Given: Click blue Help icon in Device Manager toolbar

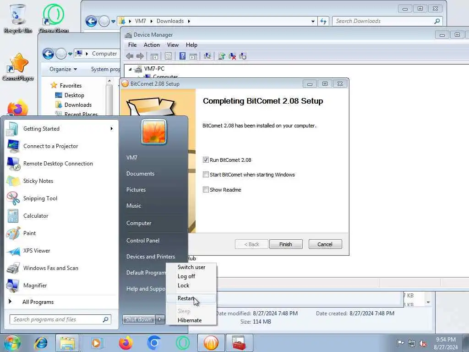Looking at the screenshot, I should pyautogui.click(x=182, y=56).
